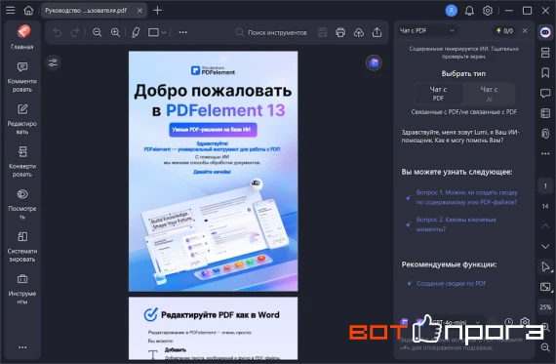556x364 pixels.
Task: Click the upload to cloud icon
Action: pos(359,32)
